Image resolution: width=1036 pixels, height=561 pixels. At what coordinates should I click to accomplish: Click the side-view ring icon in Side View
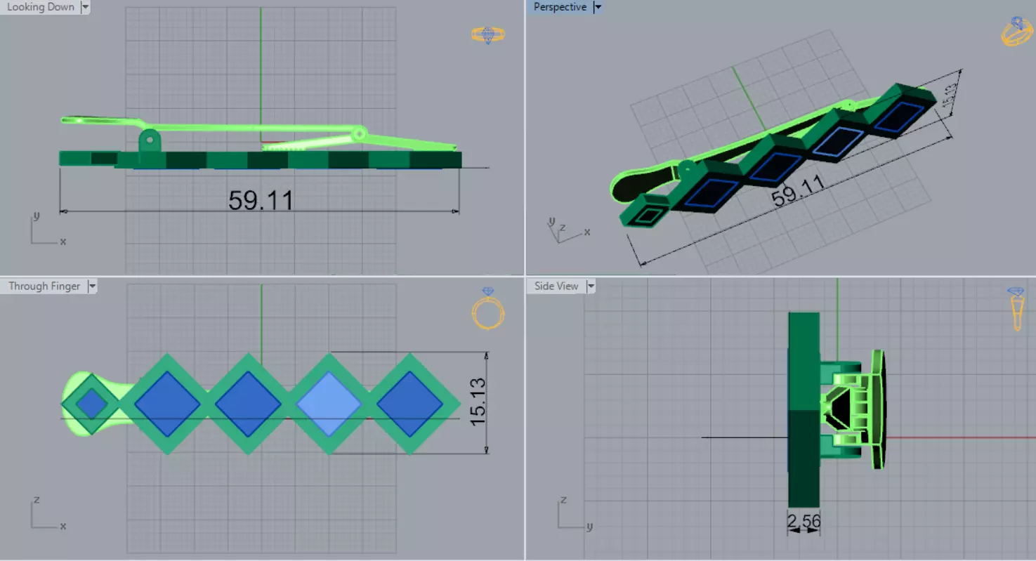tap(1016, 308)
